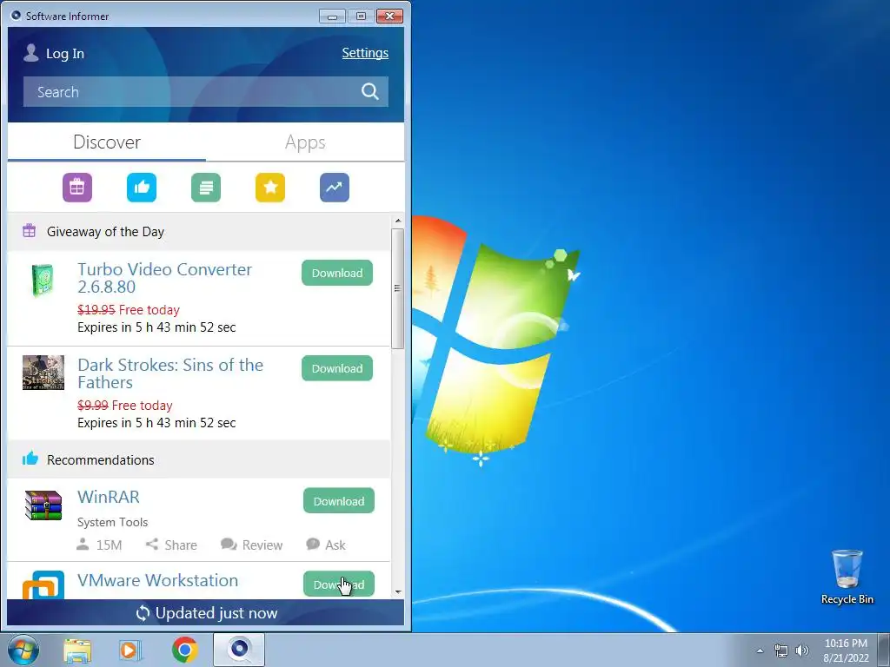Switch to the Apps tab
890x667 pixels.
(x=305, y=142)
